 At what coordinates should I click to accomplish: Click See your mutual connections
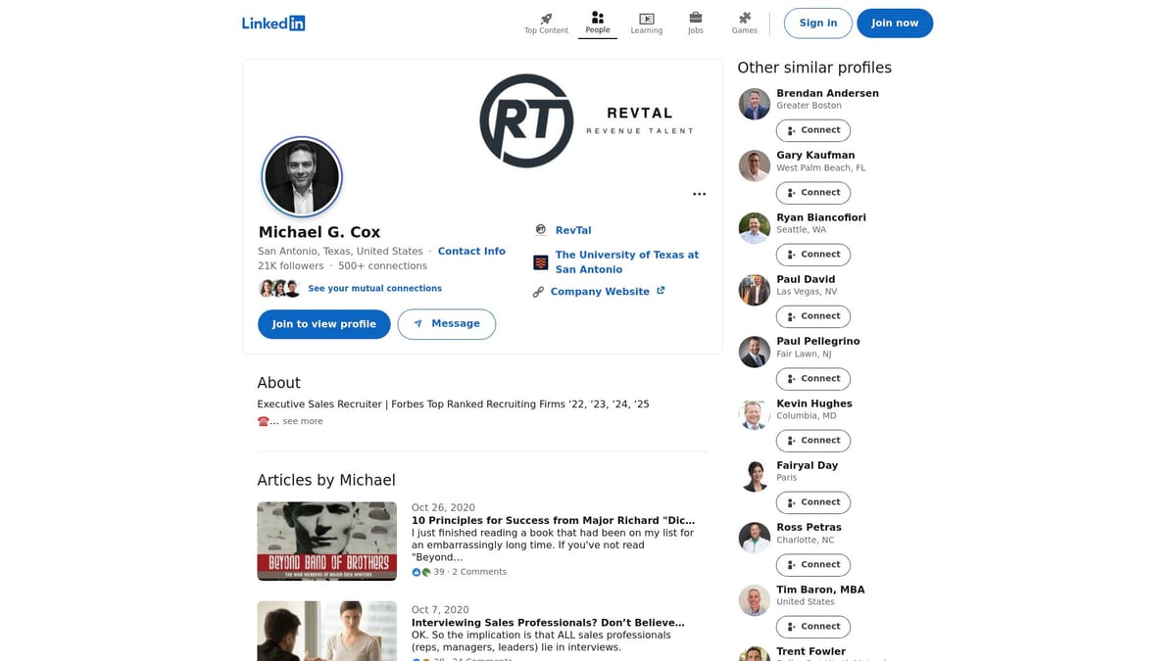(374, 288)
